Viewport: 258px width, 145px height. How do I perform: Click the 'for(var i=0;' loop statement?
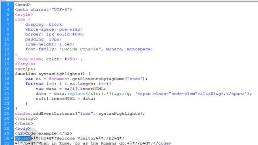(41, 84)
